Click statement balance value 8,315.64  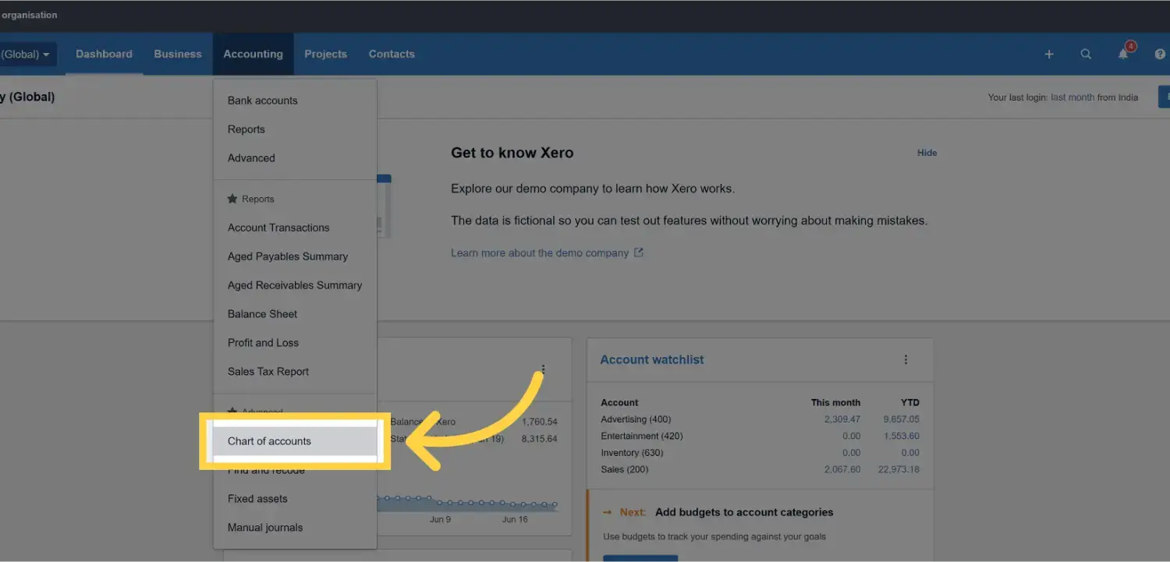click(539, 439)
